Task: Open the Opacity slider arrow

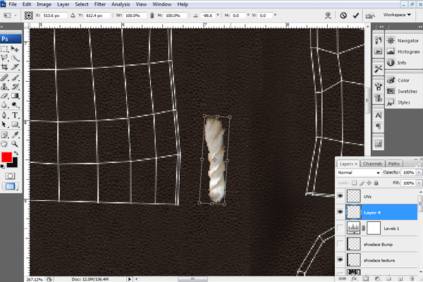Action: coord(419,172)
